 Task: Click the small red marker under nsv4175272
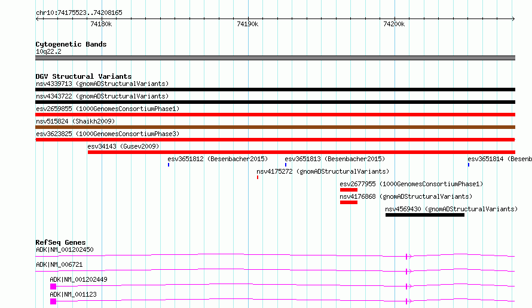point(258,177)
